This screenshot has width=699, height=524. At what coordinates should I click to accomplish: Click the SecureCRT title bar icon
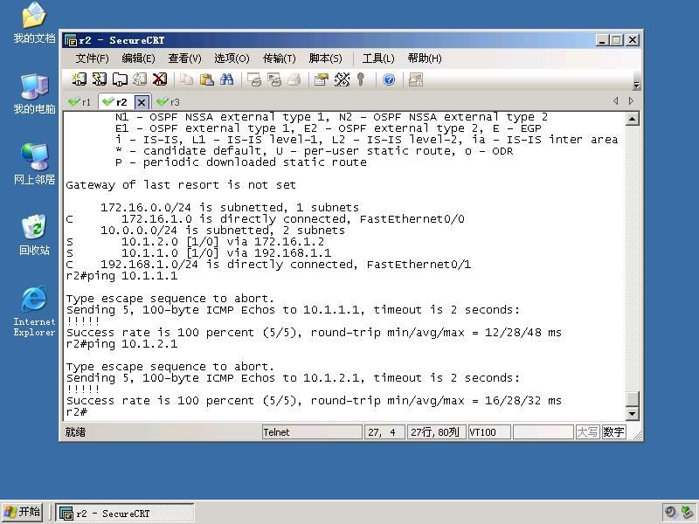(71, 40)
